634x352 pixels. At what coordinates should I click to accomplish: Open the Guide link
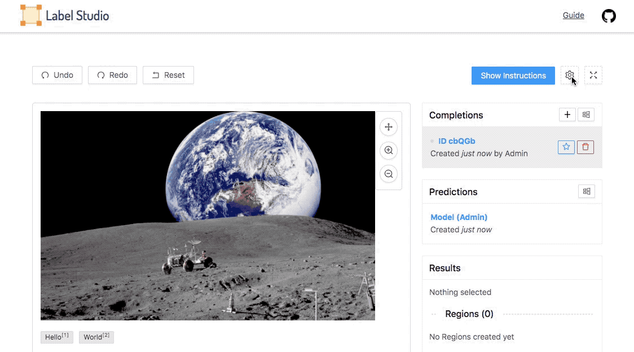pyautogui.click(x=573, y=15)
